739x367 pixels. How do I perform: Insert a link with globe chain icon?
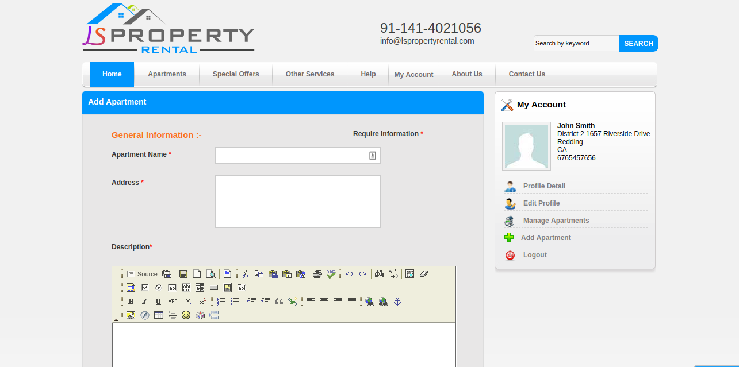coord(369,302)
